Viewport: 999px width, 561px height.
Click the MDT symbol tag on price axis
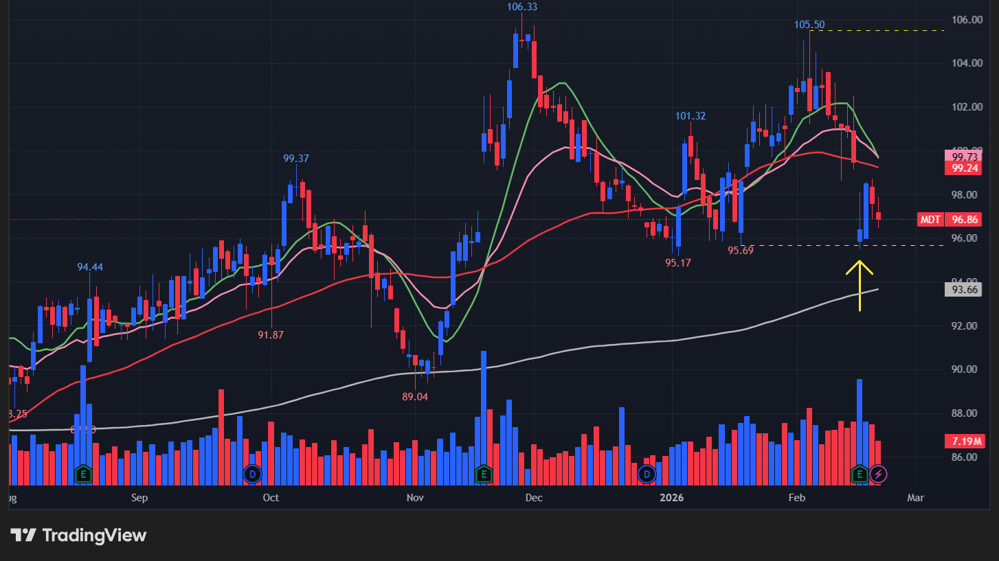click(930, 220)
